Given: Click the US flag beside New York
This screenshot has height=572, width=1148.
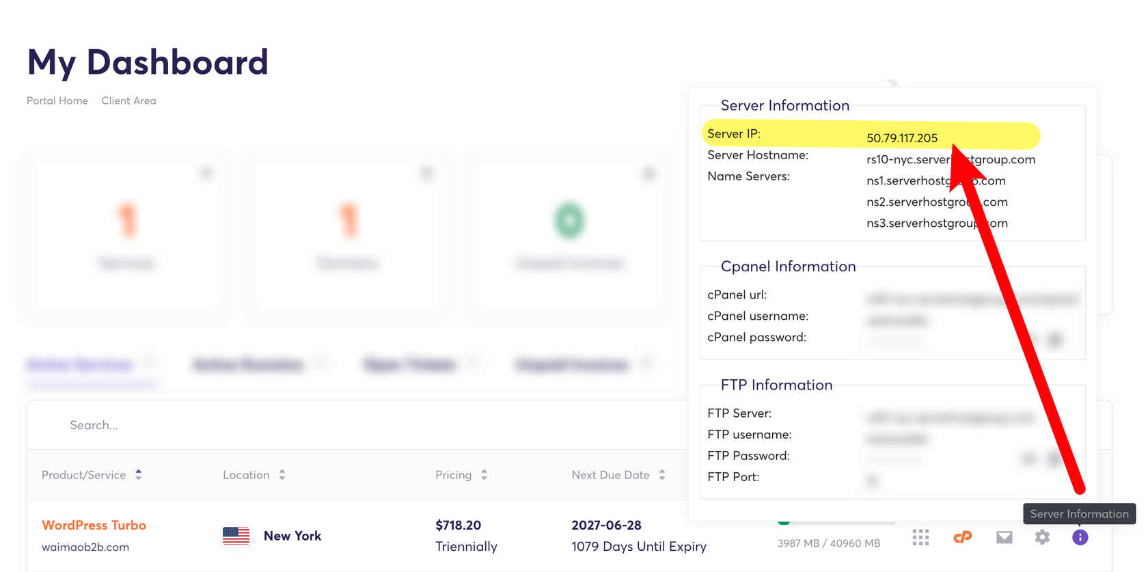Looking at the screenshot, I should (x=236, y=536).
